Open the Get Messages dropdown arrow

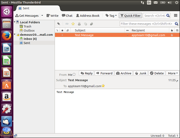(x=42, y=16)
